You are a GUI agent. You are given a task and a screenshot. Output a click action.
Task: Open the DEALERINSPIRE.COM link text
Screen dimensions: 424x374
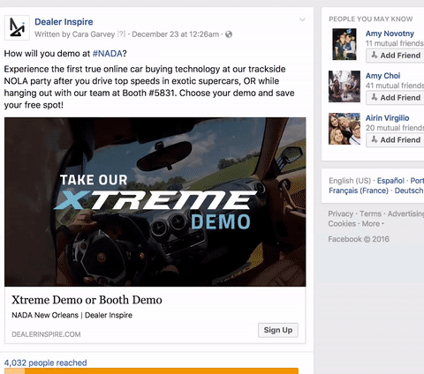[x=46, y=334]
